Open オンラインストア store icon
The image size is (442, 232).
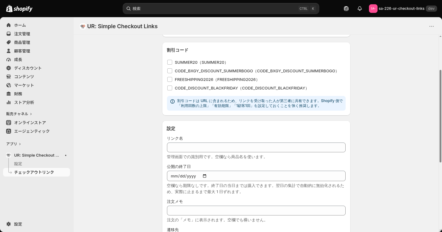9,123
